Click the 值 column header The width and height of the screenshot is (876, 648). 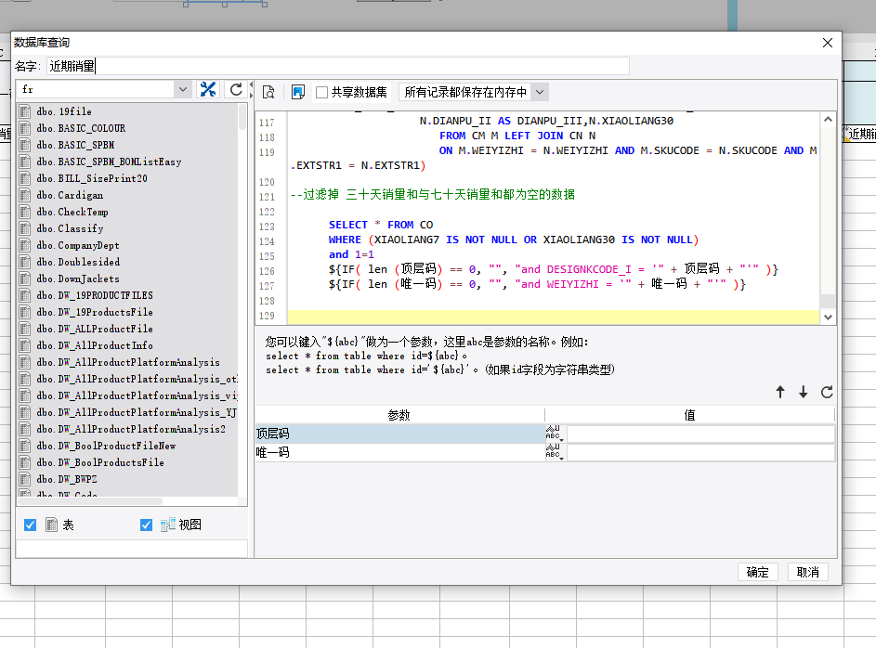click(690, 415)
